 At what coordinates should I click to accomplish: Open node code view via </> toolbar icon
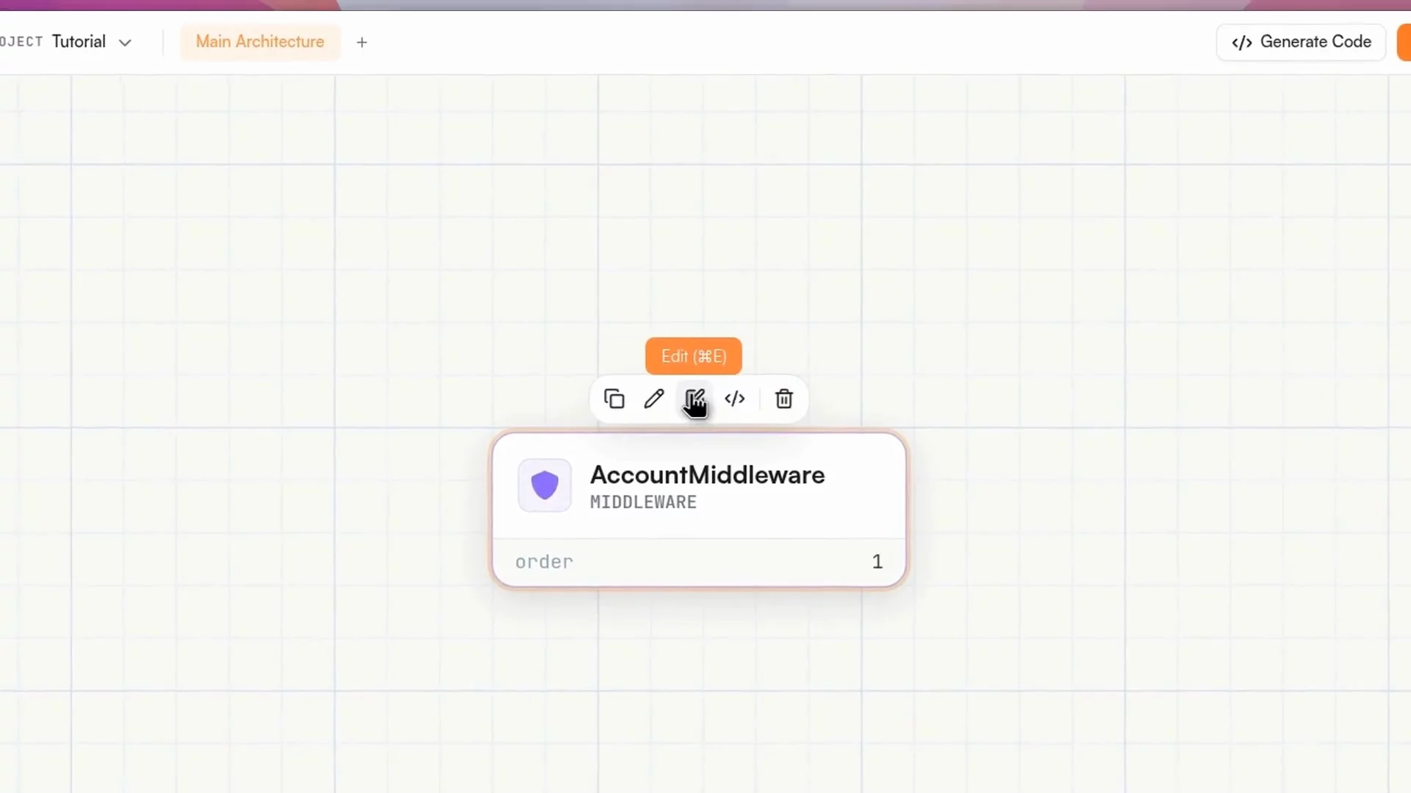[735, 399]
